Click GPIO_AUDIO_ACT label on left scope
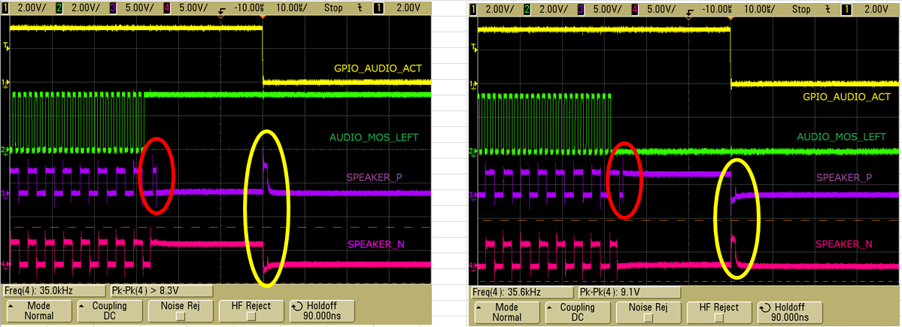The height and width of the screenshot is (327, 902). 378,68
